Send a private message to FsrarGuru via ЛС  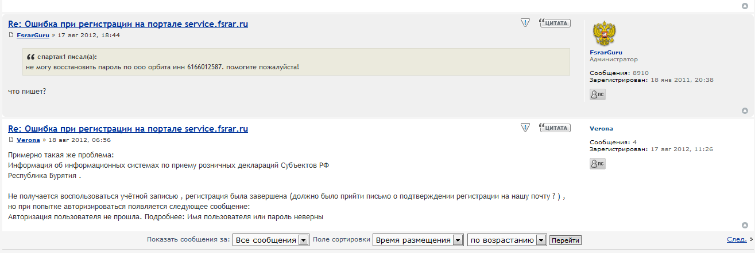coord(598,94)
